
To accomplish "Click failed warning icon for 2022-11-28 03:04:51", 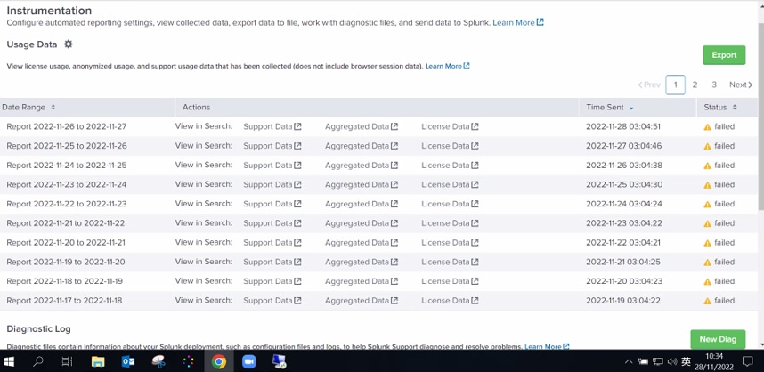I will point(708,127).
